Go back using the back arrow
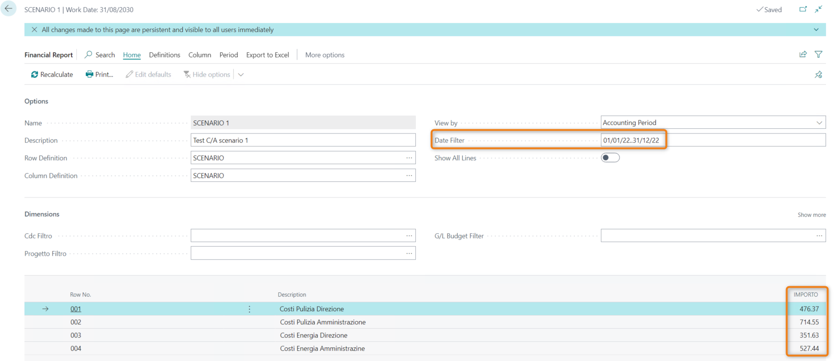 [8, 8]
